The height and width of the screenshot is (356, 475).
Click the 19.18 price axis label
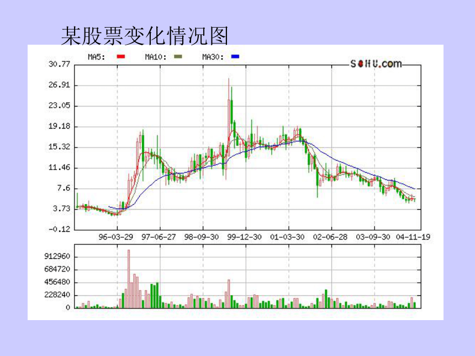60,126
